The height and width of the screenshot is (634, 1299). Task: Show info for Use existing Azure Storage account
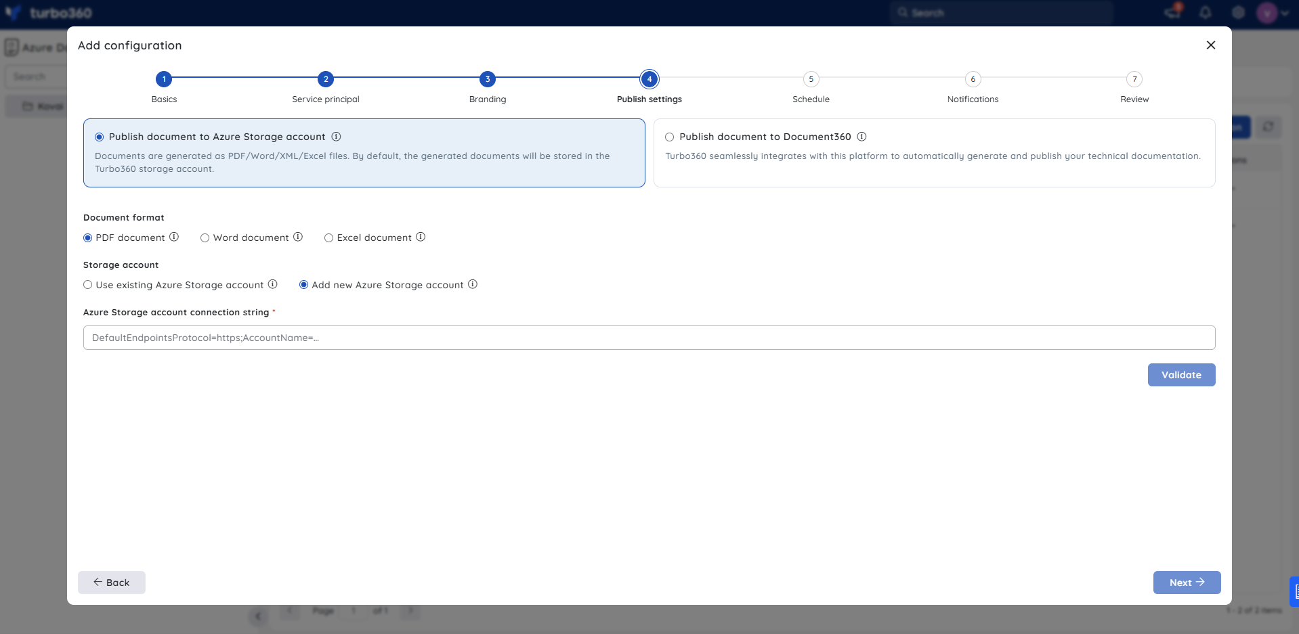click(273, 284)
